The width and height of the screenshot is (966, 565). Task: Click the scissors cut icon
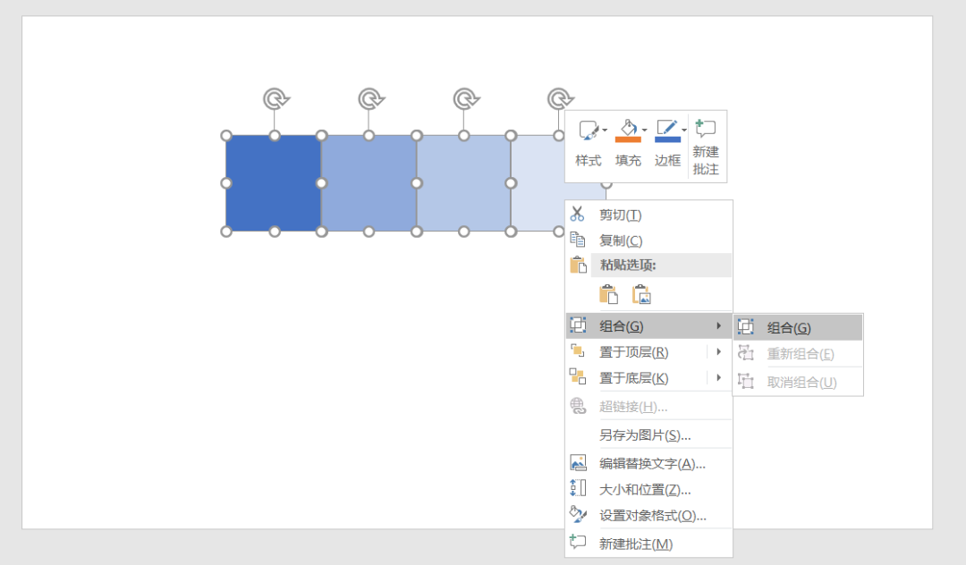pyautogui.click(x=577, y=215)
